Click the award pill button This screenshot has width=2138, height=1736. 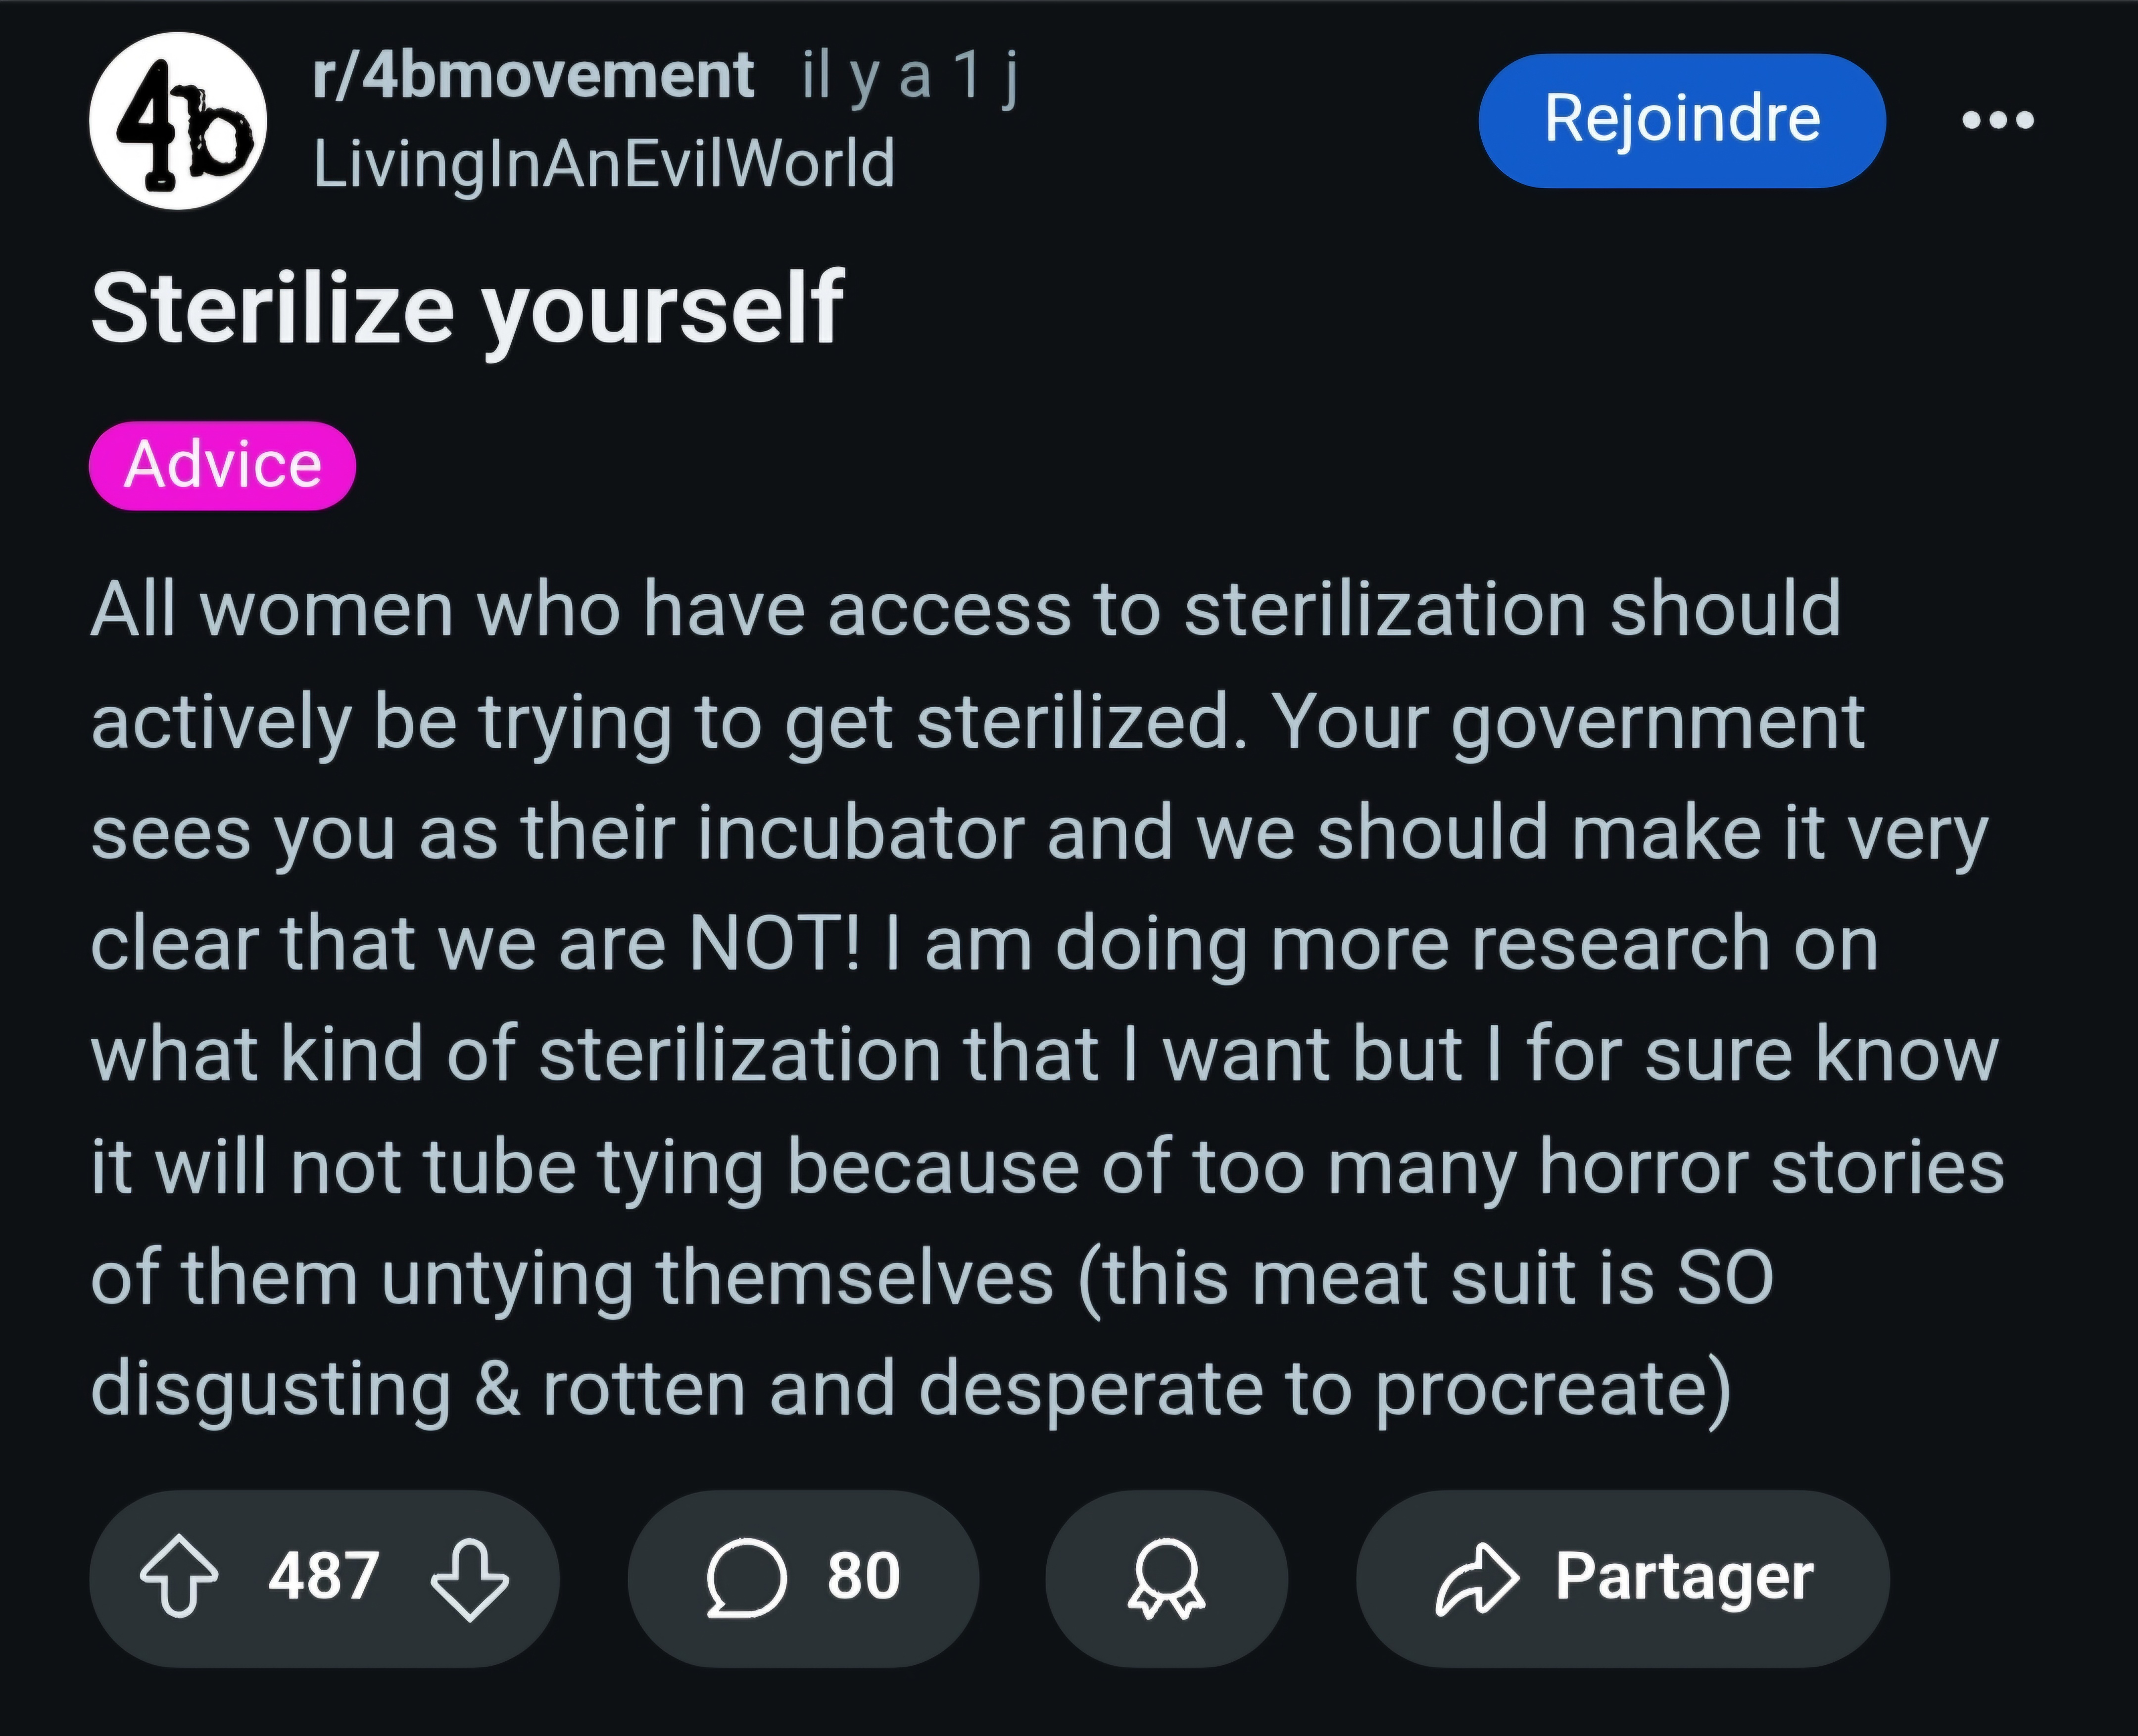click(1166, 1578)
